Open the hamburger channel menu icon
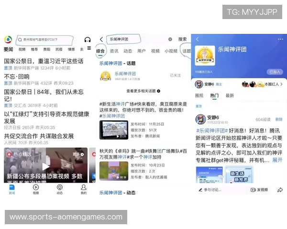Screen dimensions: 287x229 pyautogui.click(x=89, y=48)
